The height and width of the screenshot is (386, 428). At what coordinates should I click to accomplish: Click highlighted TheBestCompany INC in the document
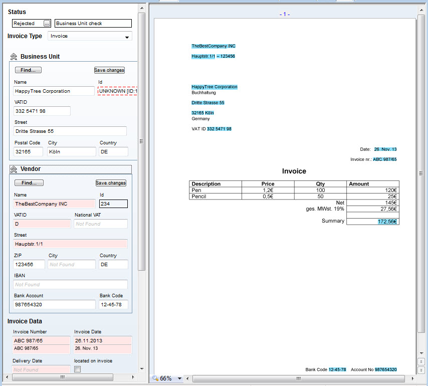click(213, 46)
